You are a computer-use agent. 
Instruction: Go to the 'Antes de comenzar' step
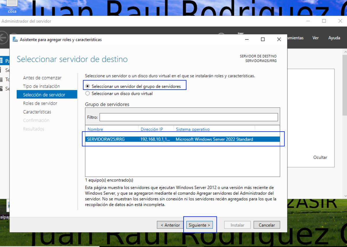point(42,78)
